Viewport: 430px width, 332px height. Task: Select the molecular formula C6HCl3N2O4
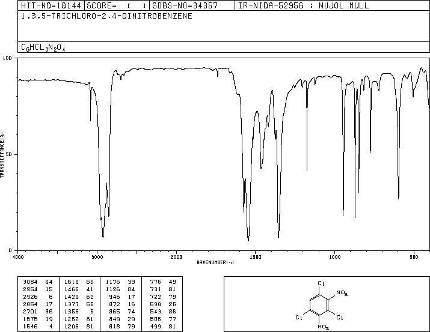(43, 47)
